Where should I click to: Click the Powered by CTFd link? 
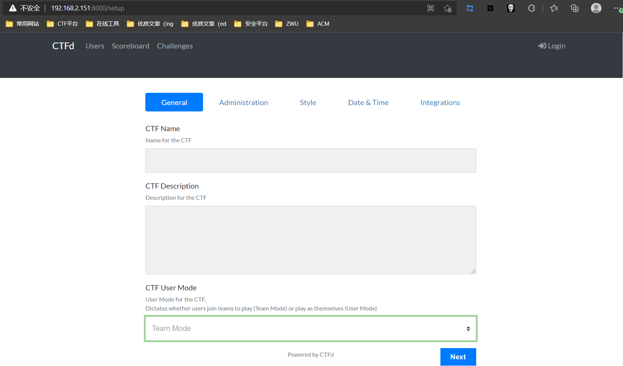click(x=311, y=354)
